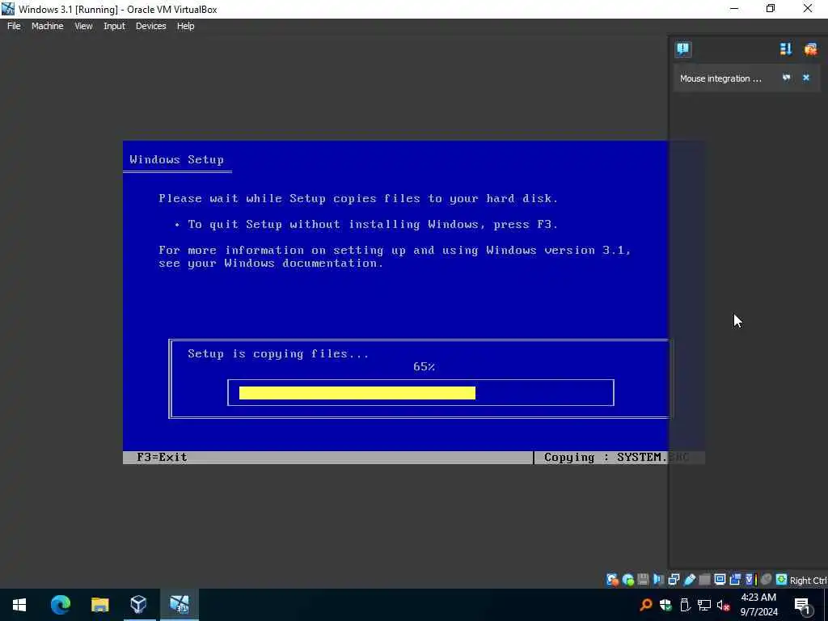
Task: Open the File menu
Action: click(x=14, y=26)
